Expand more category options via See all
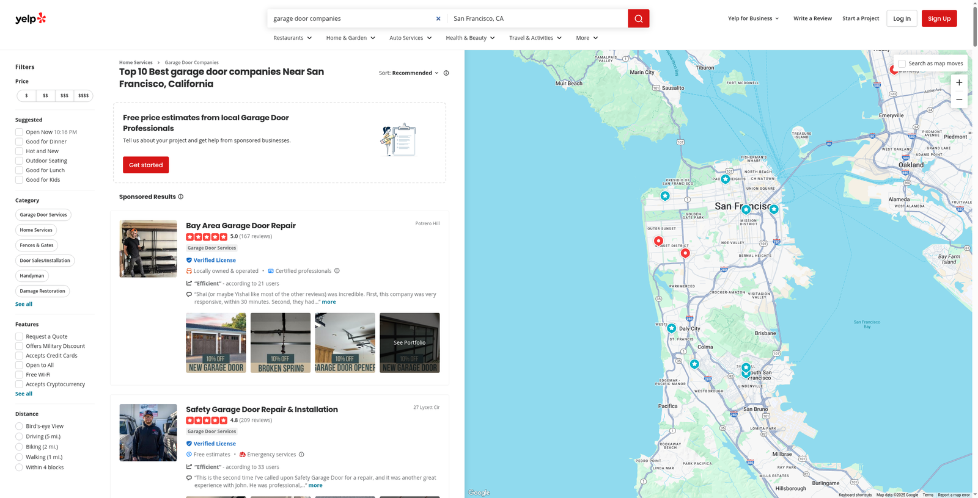Screen dimensions: 978x498 [x=24, y=304]
